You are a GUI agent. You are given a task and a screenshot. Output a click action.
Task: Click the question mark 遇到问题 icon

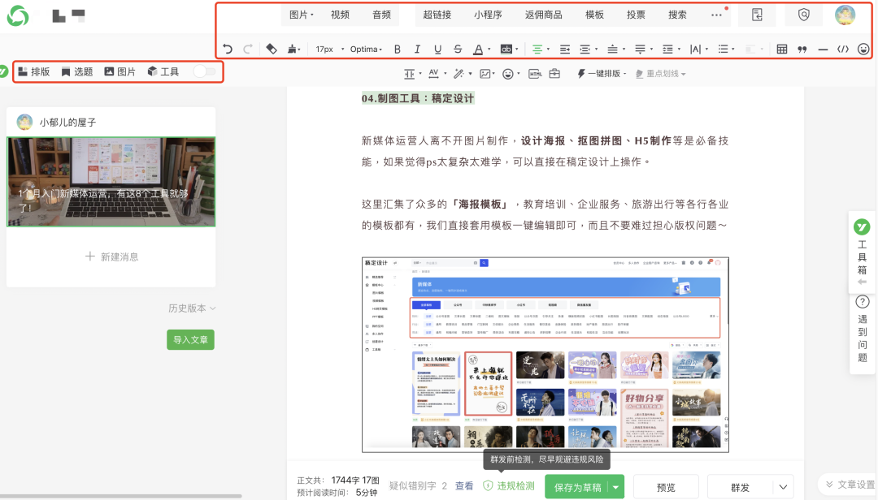pyautogui.click(x=863, y=302)
